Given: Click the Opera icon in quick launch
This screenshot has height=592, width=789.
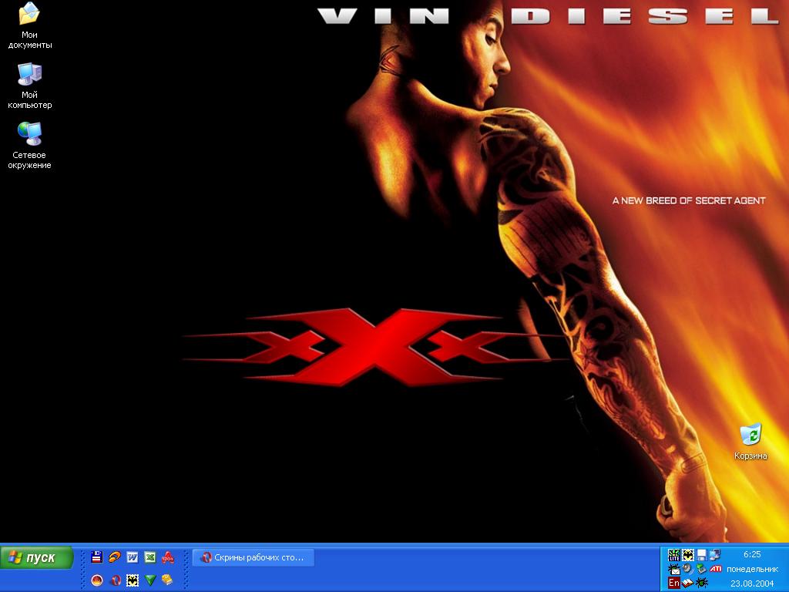Looking at the screenshot, I should pos(115,580).
